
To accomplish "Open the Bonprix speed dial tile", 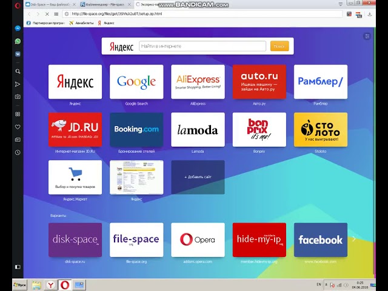I will [259, 130].
